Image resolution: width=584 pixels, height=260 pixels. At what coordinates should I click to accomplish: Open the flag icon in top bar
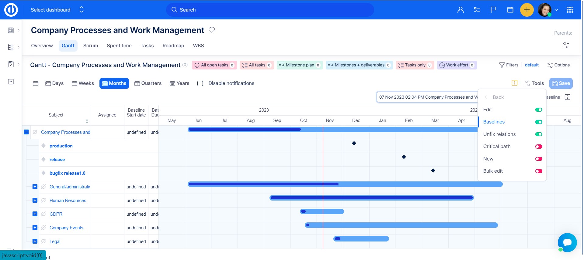493,10
